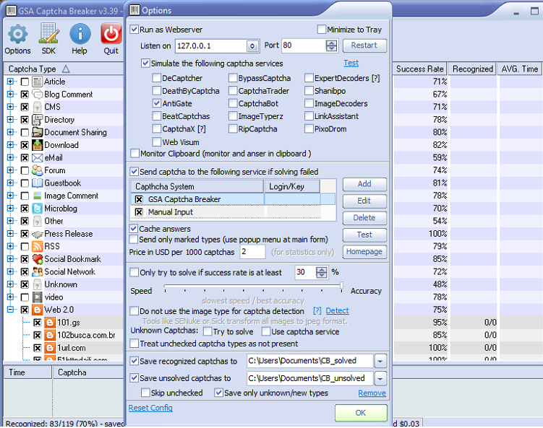Select the Document Sharing folder icon
The height and width of the screenshot is (428, 543).
pos(37,132)
